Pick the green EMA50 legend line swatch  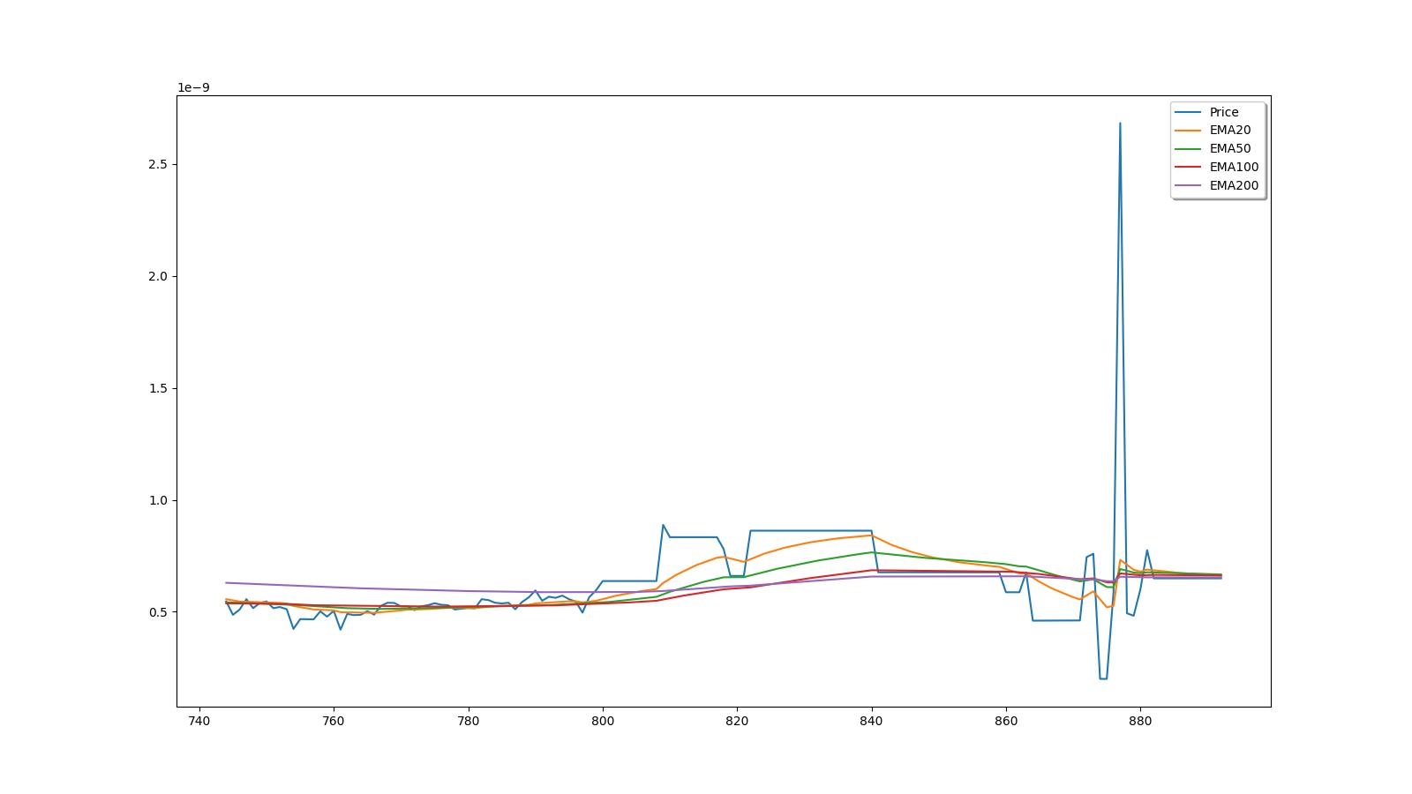click(x=1189, y=149)
